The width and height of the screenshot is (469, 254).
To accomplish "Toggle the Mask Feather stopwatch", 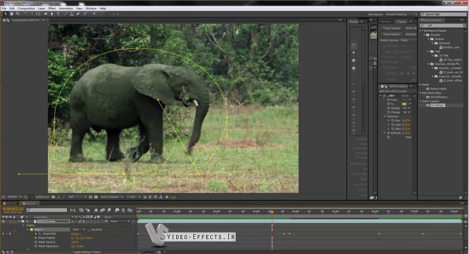I will 36,238.
